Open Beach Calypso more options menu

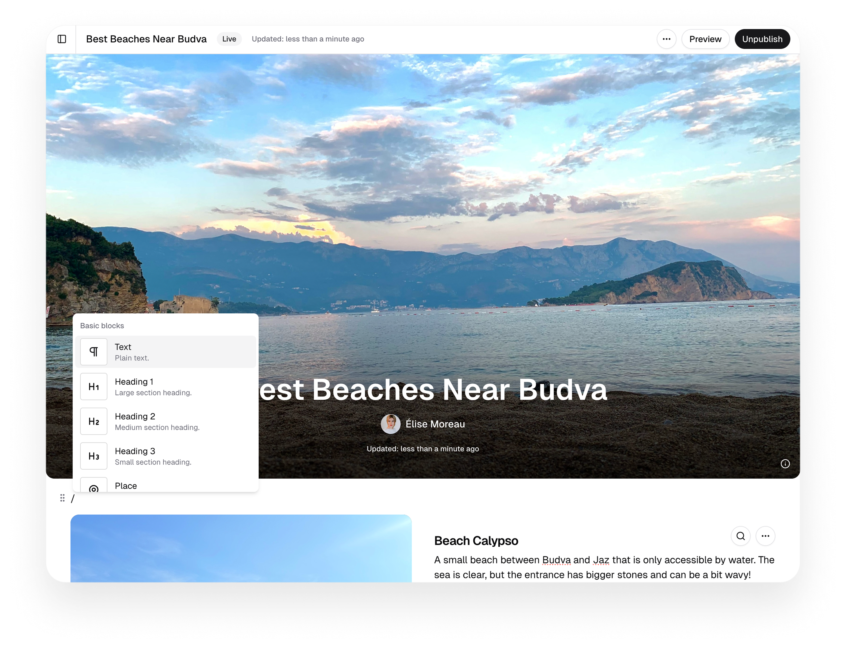coord(765,536)
